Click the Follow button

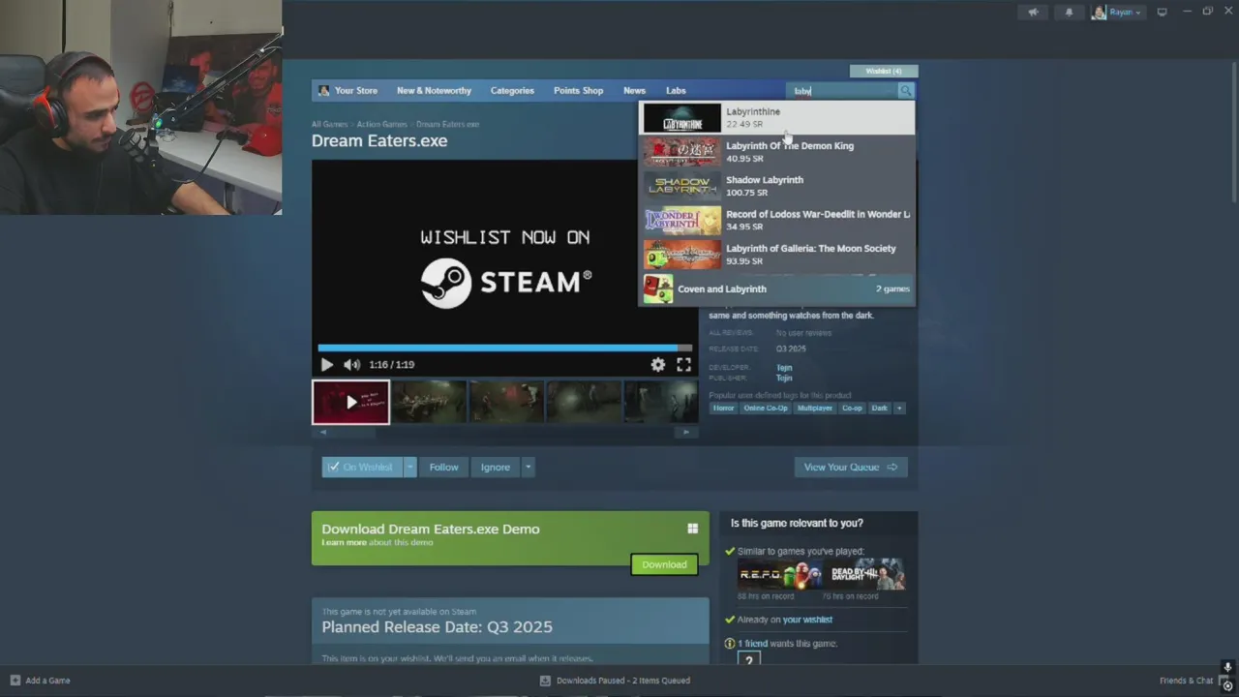tap(443, 467)
